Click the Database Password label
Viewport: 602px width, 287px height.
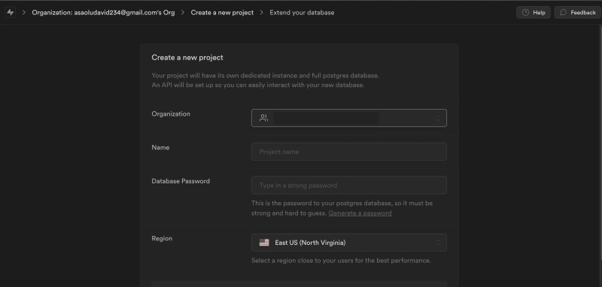coord(181,181)
